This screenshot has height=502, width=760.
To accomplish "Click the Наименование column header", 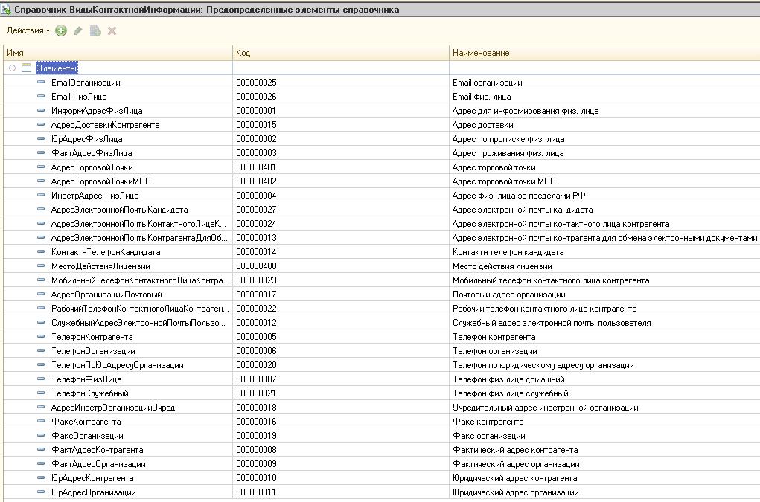I will [604, 53].
